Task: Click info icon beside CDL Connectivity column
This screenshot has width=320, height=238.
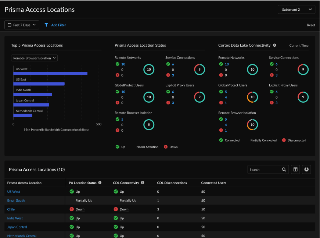Action: (143, 183)
